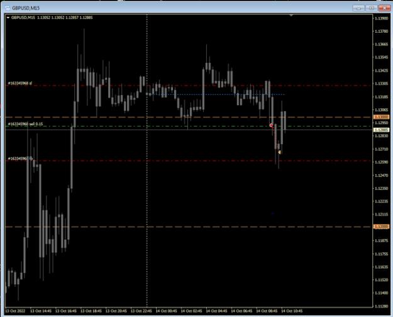Select the '#163345968 sell 0.15' order label

[25, 124]
